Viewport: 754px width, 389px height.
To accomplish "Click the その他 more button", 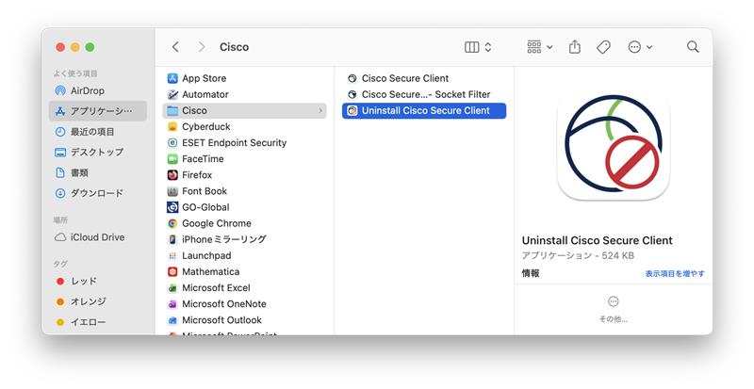I will coord(613,302).
